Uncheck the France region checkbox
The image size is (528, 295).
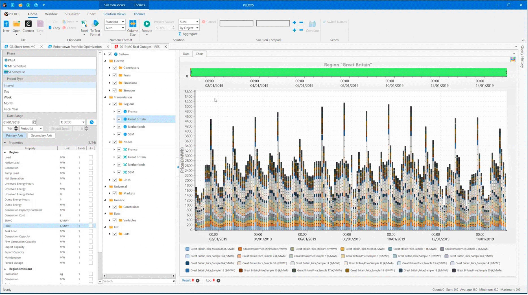pyautogui.click(x=119, y=112)
